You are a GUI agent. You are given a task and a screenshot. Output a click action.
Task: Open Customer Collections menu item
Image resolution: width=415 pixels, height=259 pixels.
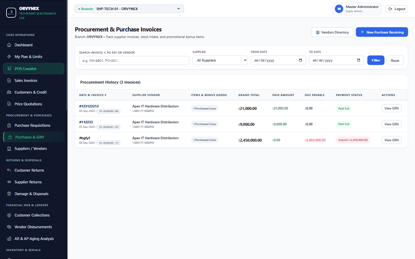click(33, 215)
